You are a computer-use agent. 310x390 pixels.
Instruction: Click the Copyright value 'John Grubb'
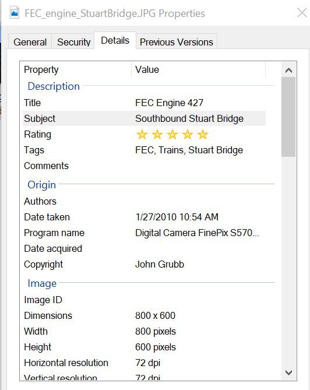160,264
